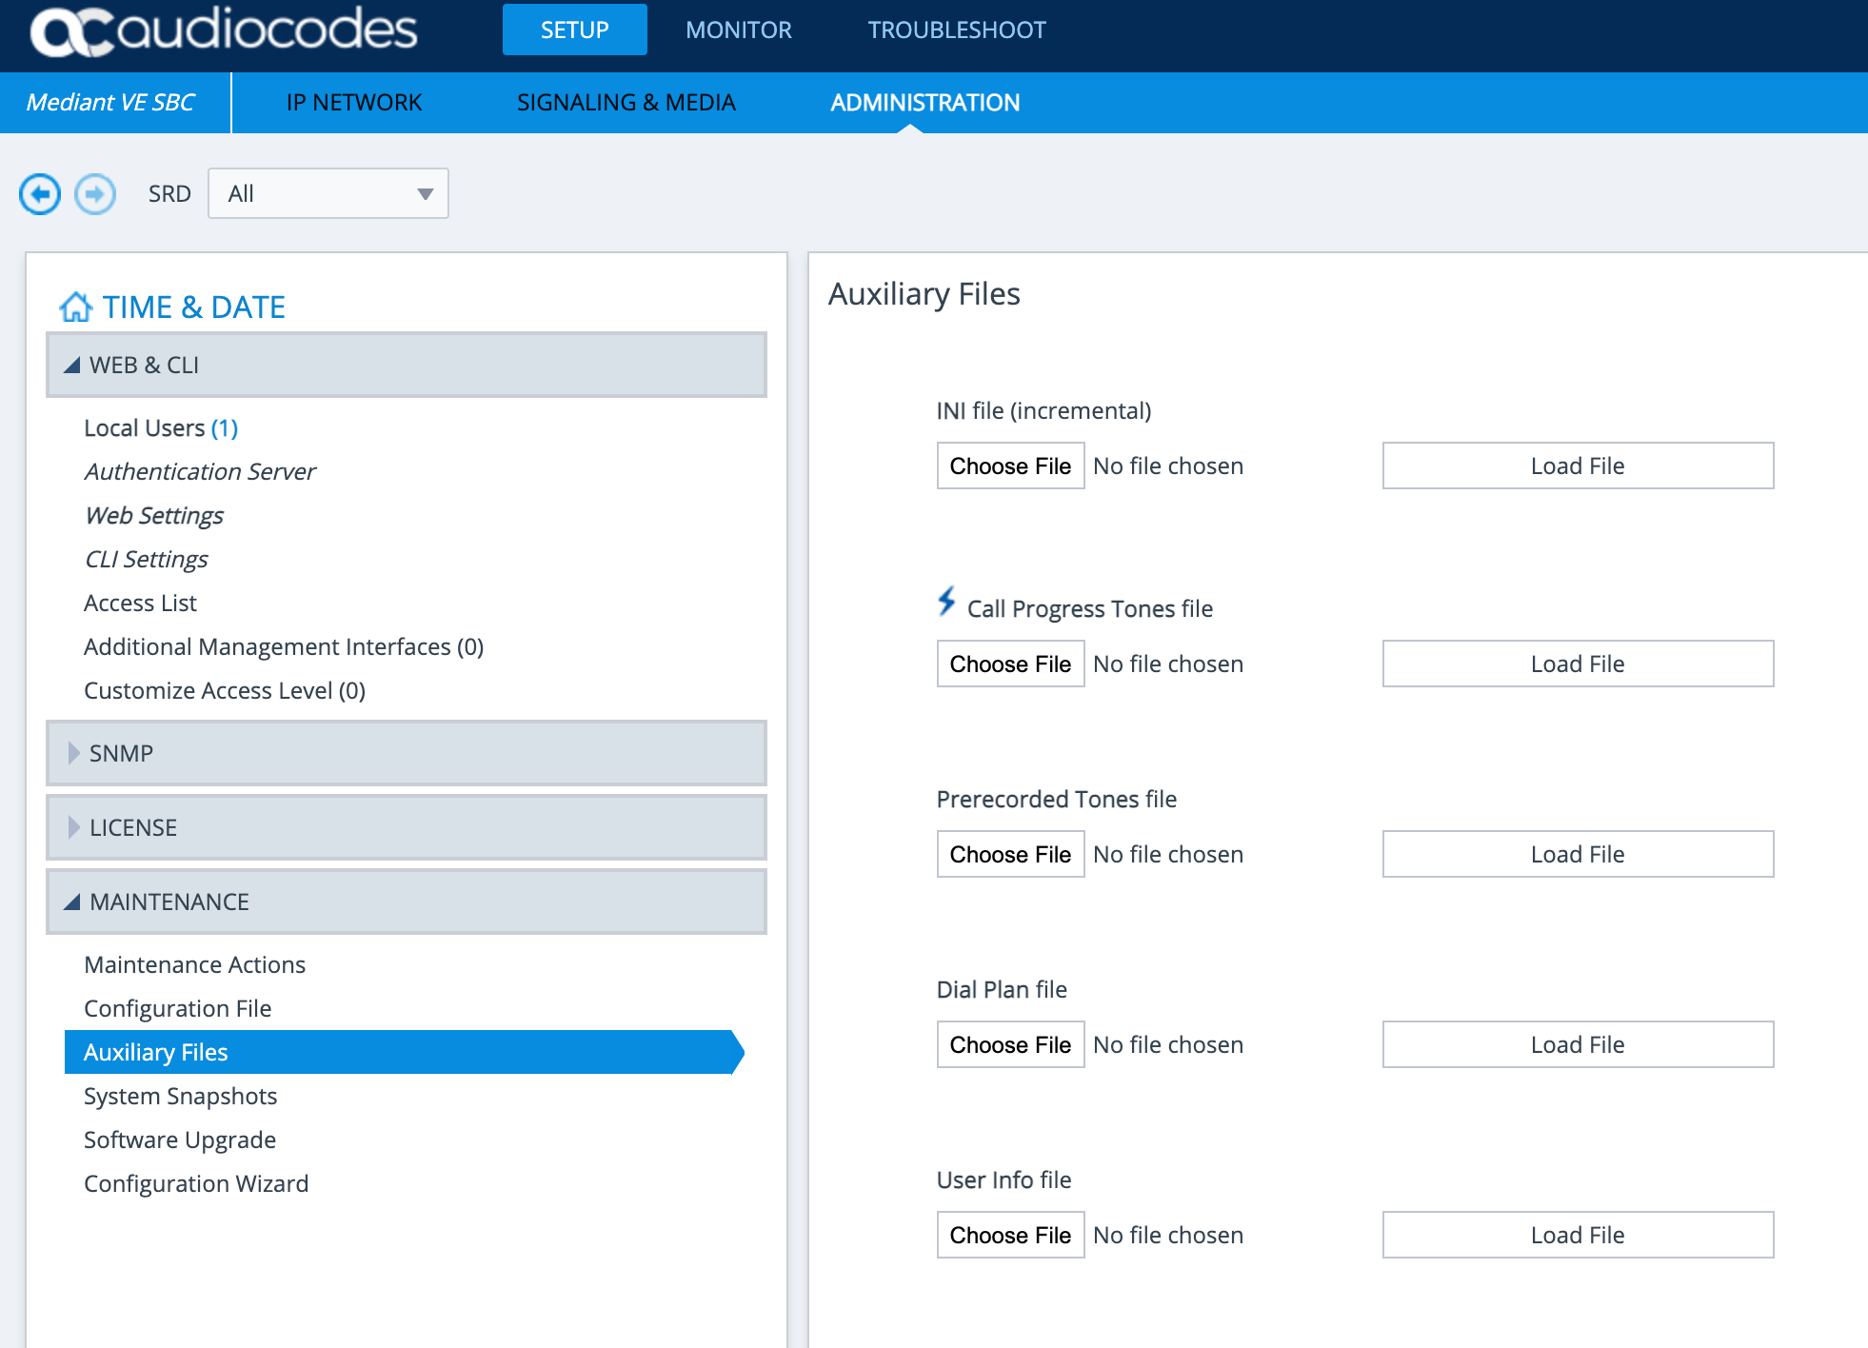The width and height of the screenshot is (1868, 1348).
Task: Click Load File for the Dial Plan file
Action: tap(1578, 1044)
